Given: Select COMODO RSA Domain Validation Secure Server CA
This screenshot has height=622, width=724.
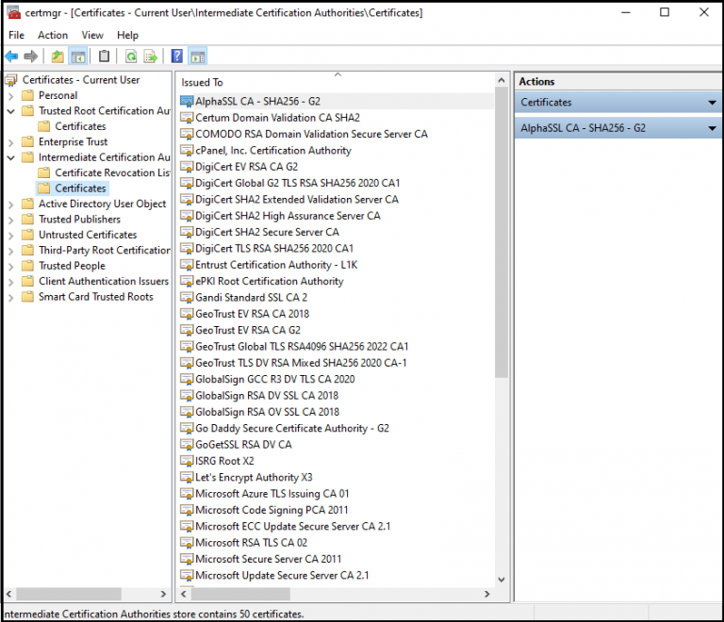Looking at the screenshot, I should 311,134.
